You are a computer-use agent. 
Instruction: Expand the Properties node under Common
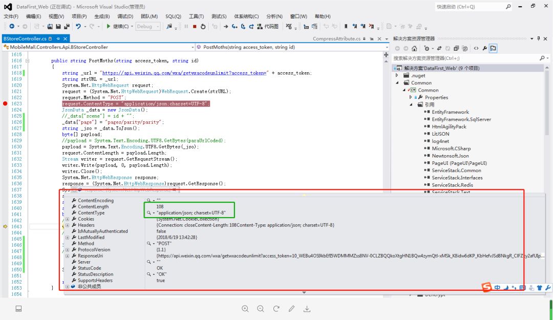[411, 97]
